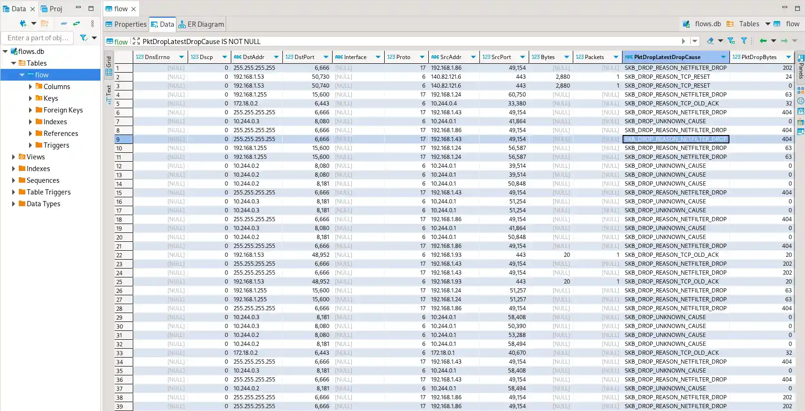This screenshot has width=805, height=411.
Task: Toggle the Panels side tab
Action: [801, 67]
